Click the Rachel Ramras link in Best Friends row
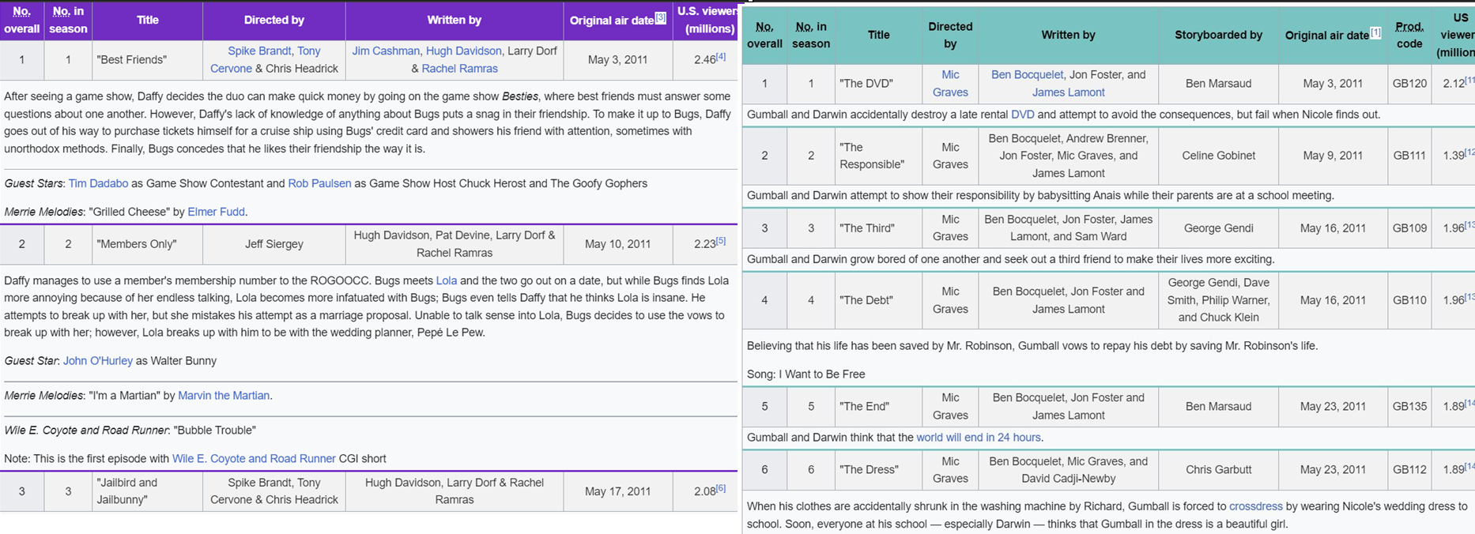The image size is (1475, 534). pos(459,69)
